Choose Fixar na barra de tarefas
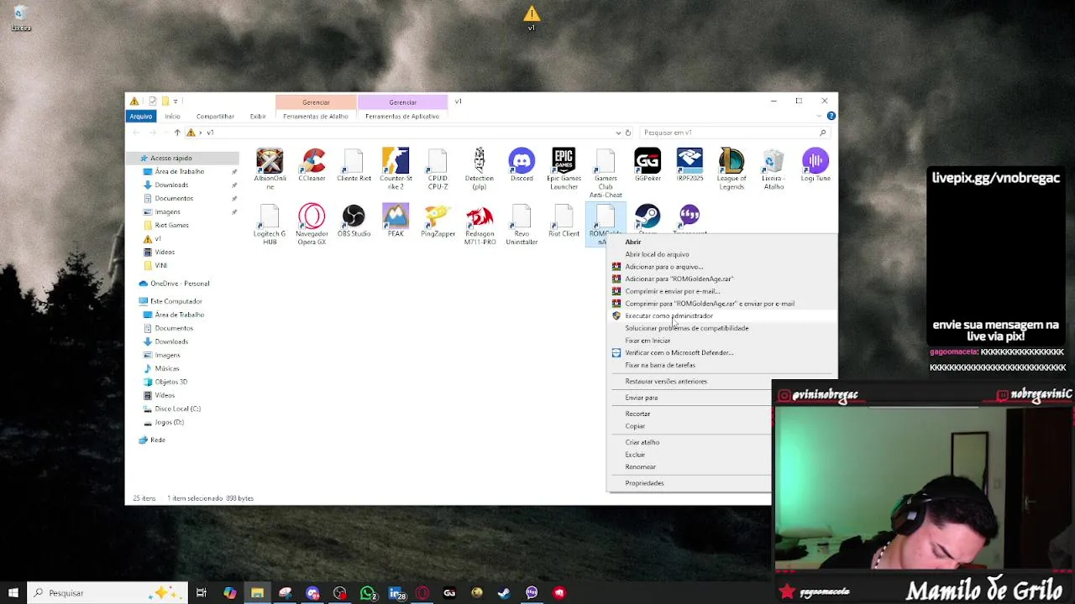This screenshot has width=1075, height=604. click(x=660, y=365)
